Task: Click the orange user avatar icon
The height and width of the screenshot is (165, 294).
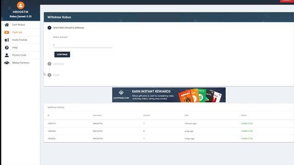Action: click(21, 5)
